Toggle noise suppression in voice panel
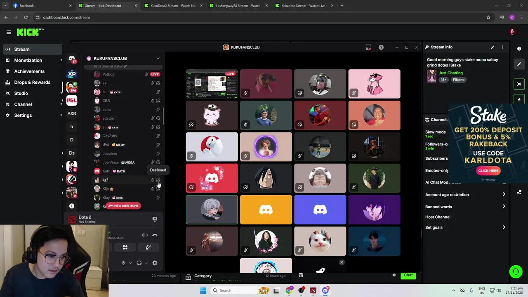The height and width of the screenshot is (297, 528). click(x=145, y=235)
